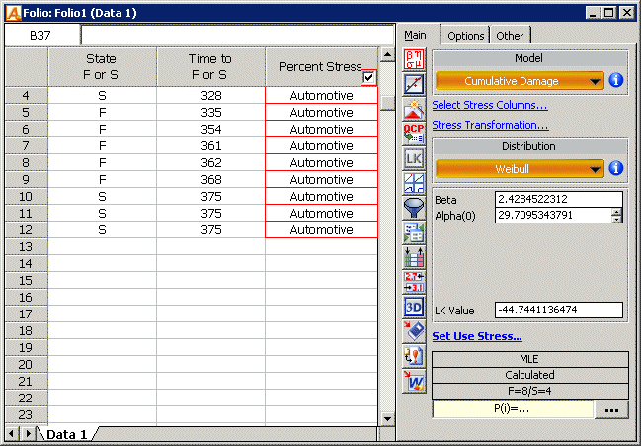This screenshot has height=446, width=641.
Task: Open the QCP quick calculation pad
Action: pos(414,133)
